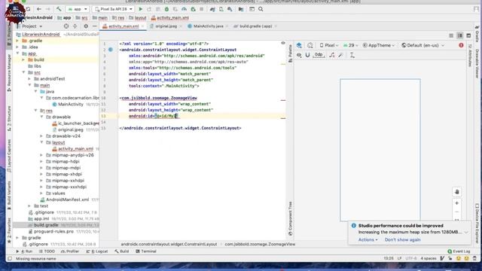Image resolution: width=482 pixels, height=271 pixels.
Task: Click the Clear Constraints icon
Action: 331,55
